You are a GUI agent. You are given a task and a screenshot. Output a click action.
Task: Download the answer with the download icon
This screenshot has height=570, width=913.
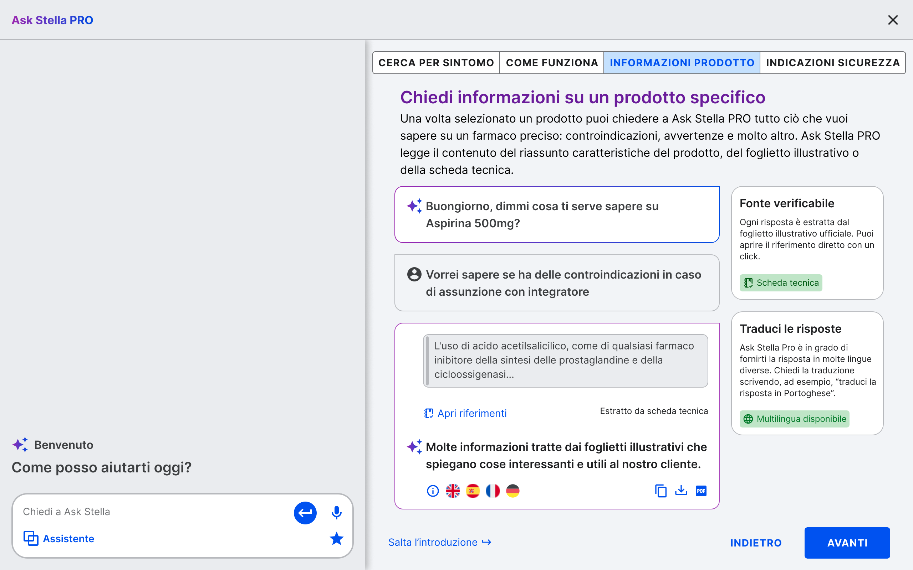point(681,491)
